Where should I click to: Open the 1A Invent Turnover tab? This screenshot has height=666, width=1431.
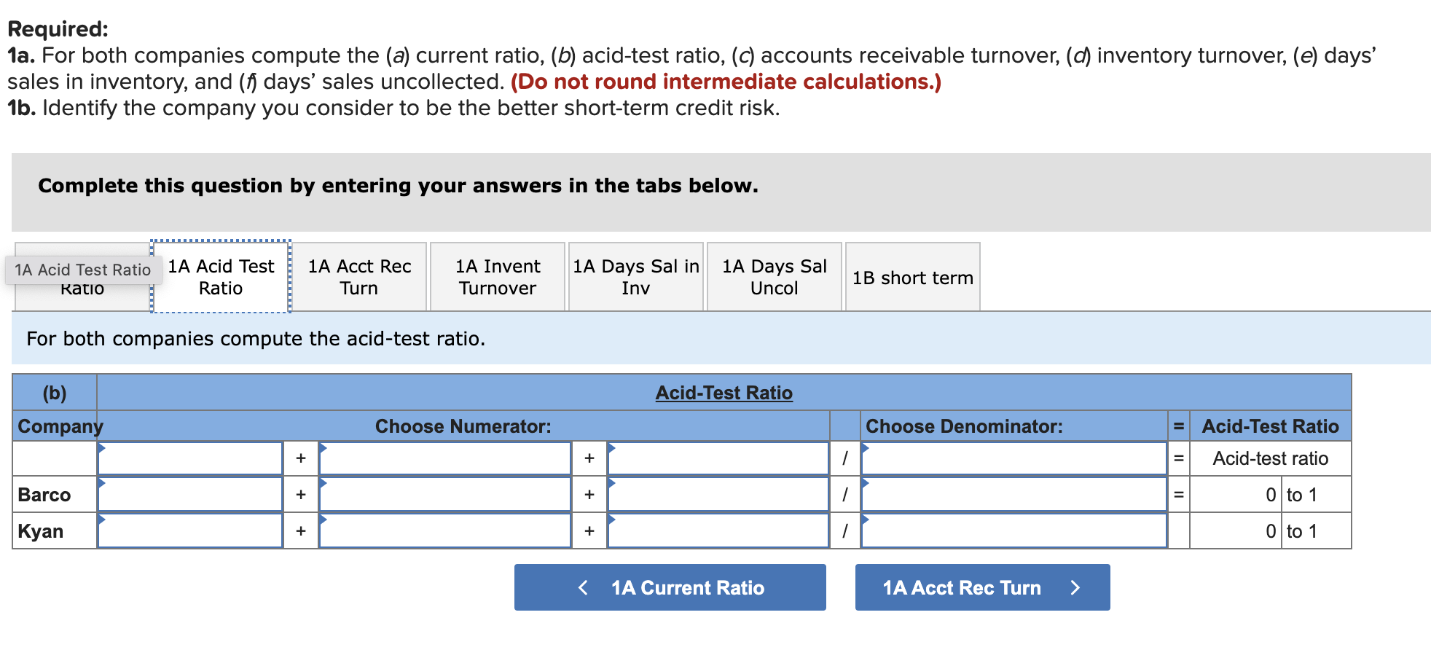click(x=497, y=277)
